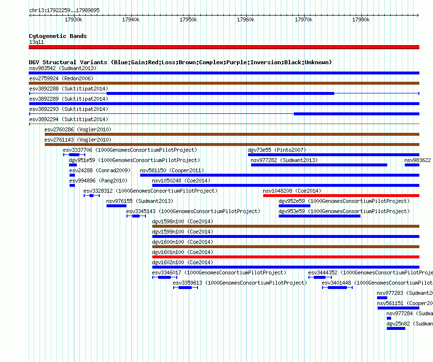Click dgv1599n100 (Coe2014) label
The image size is (433, 362).
(182, 232)
